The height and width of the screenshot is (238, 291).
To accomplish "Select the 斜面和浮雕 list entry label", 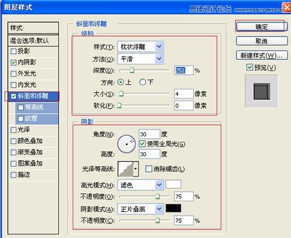I will (33, 96).
